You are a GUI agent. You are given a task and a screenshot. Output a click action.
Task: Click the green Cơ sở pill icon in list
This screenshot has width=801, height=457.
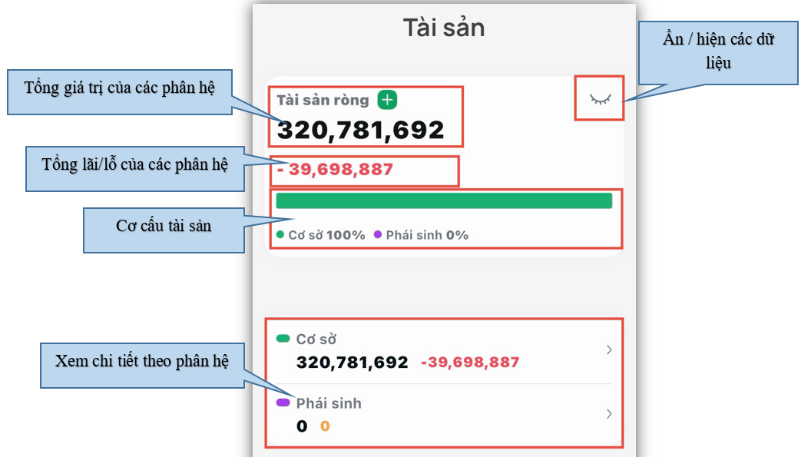click(283, 339)
